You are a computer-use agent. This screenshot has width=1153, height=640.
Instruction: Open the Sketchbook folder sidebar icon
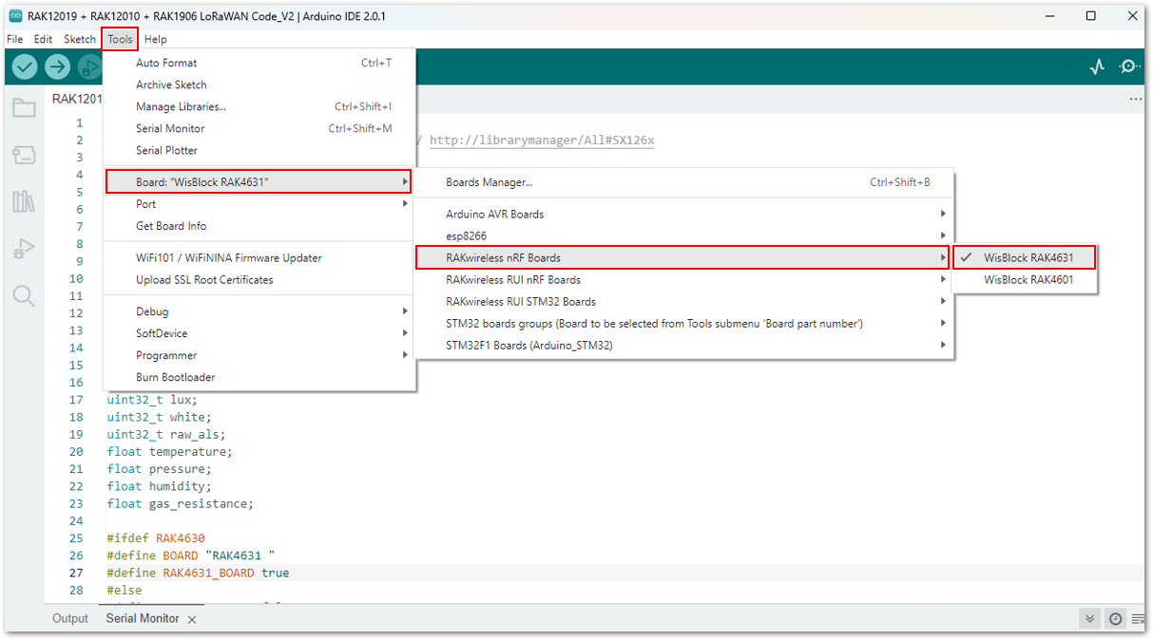(24, 107)
